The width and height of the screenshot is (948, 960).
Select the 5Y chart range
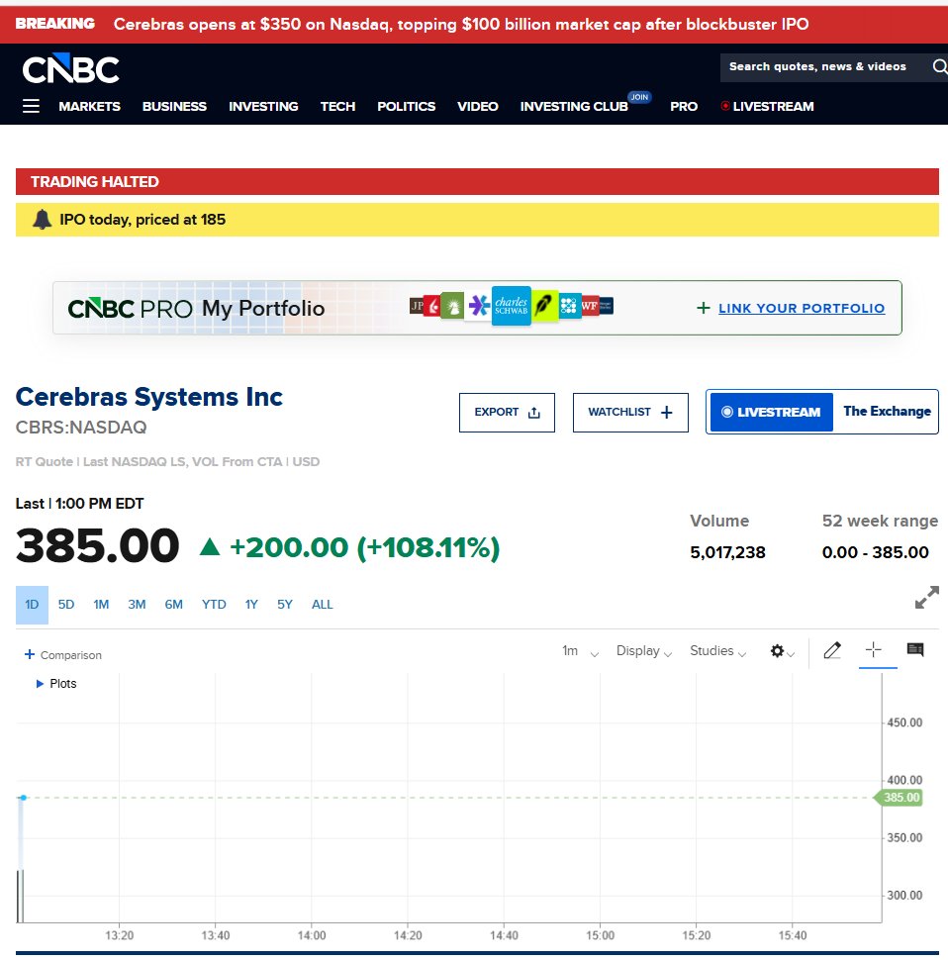click(x=285, y=605)
